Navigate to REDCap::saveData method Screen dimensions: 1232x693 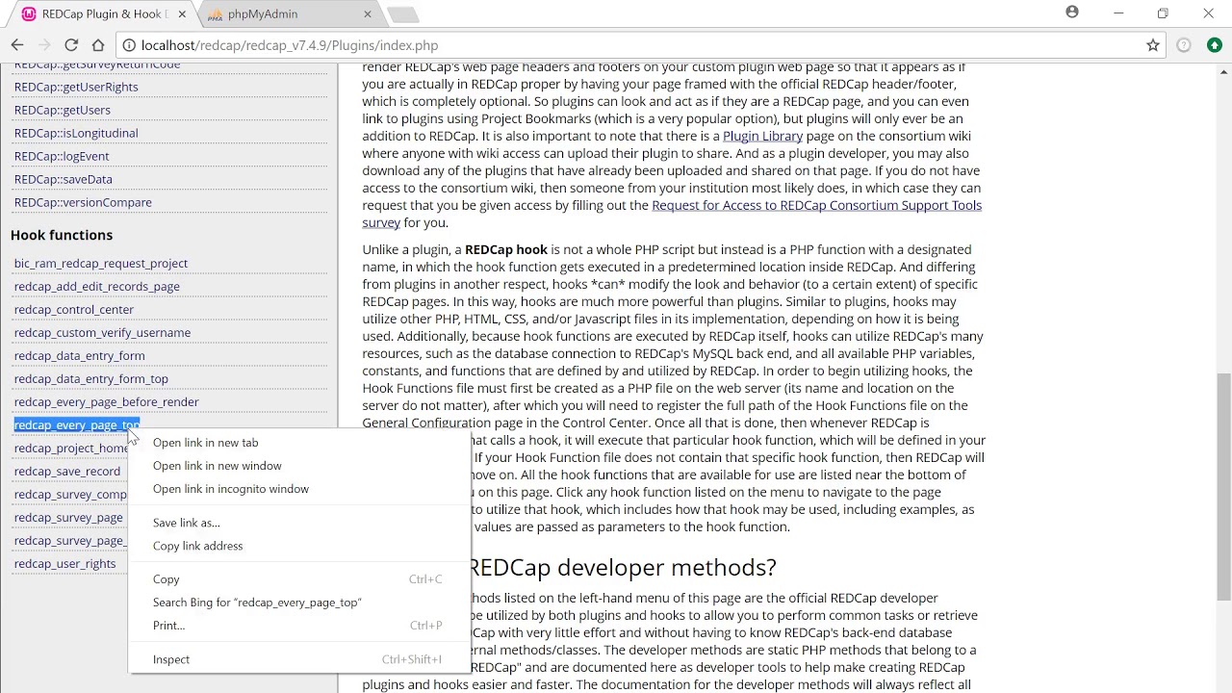coord(64,179)
